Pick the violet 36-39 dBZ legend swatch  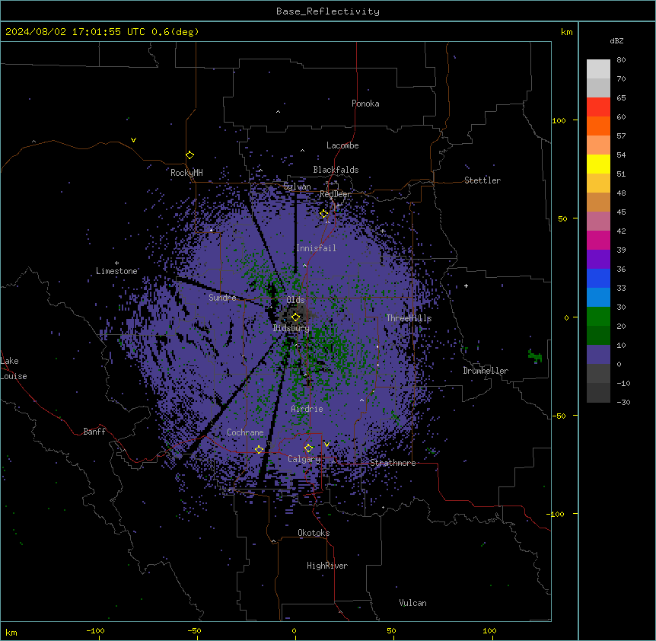click(x=598, y=260)
